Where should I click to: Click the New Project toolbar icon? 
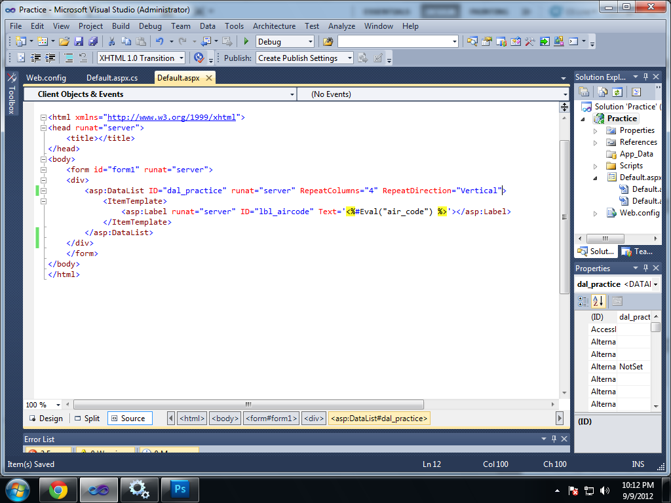tap(20, 41)
